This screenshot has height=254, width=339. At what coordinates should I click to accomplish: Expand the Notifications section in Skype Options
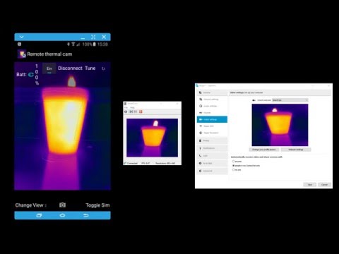[x=212, y=148]
